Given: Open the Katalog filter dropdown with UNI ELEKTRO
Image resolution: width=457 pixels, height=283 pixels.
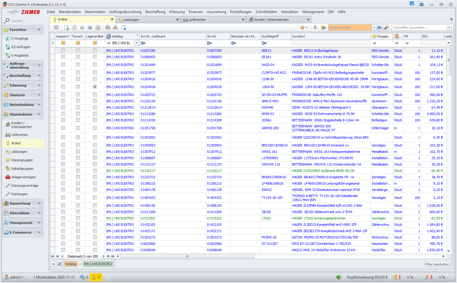Looking at the screenshot, I should 137,43.
